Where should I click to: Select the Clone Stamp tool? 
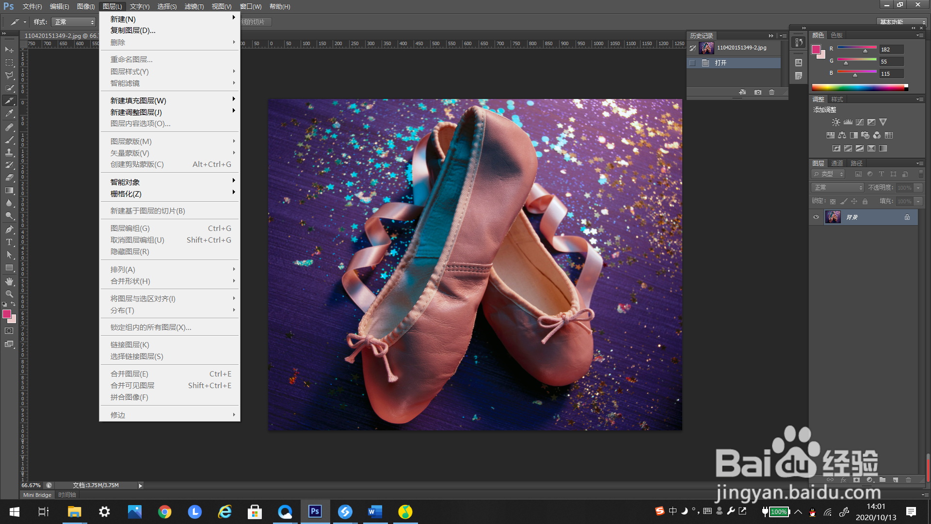(9, 152)
